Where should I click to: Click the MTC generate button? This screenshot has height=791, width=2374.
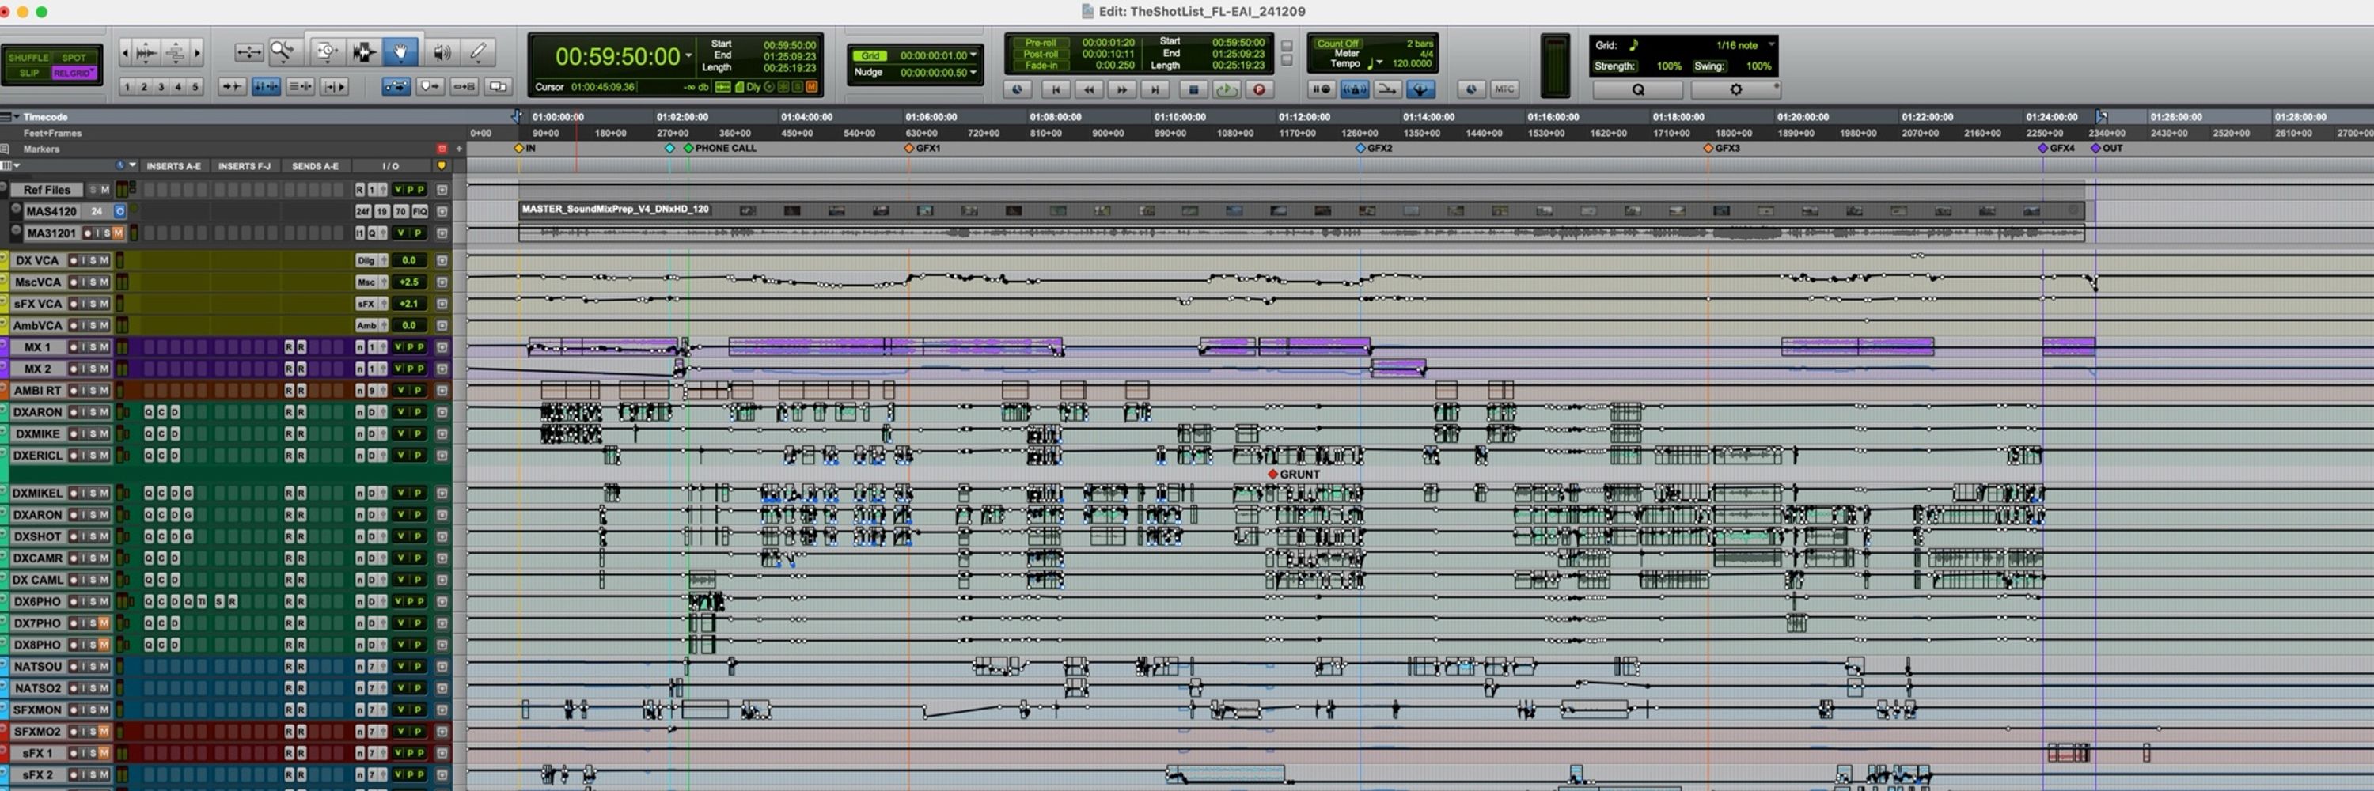pos(1504,89)
